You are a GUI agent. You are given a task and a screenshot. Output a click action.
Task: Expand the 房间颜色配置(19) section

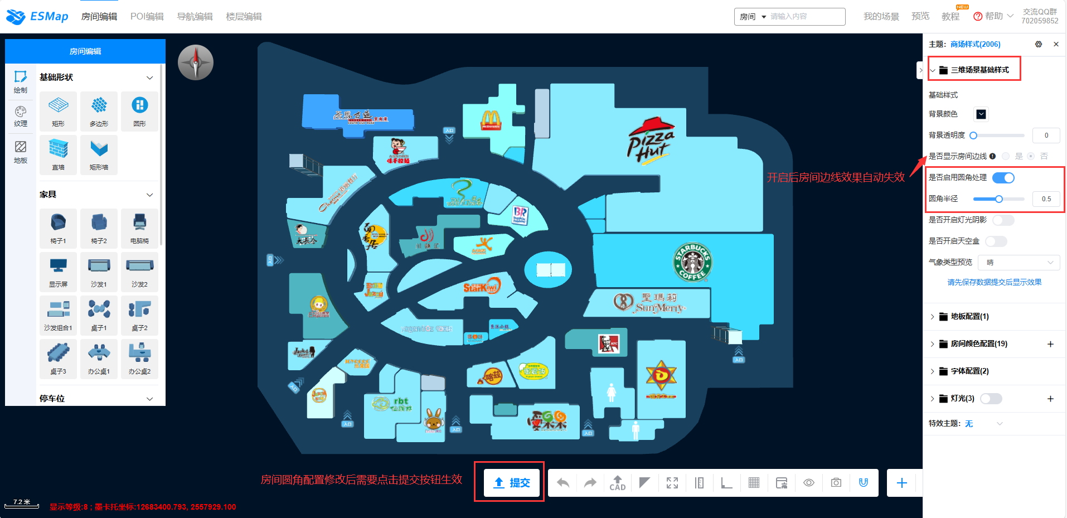(978, 344)
